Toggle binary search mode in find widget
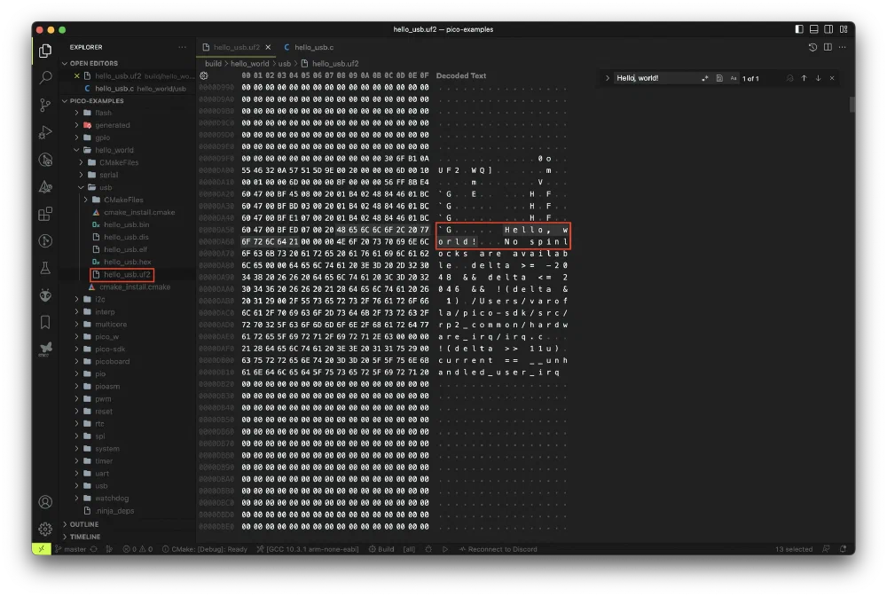 pos(719,78)
